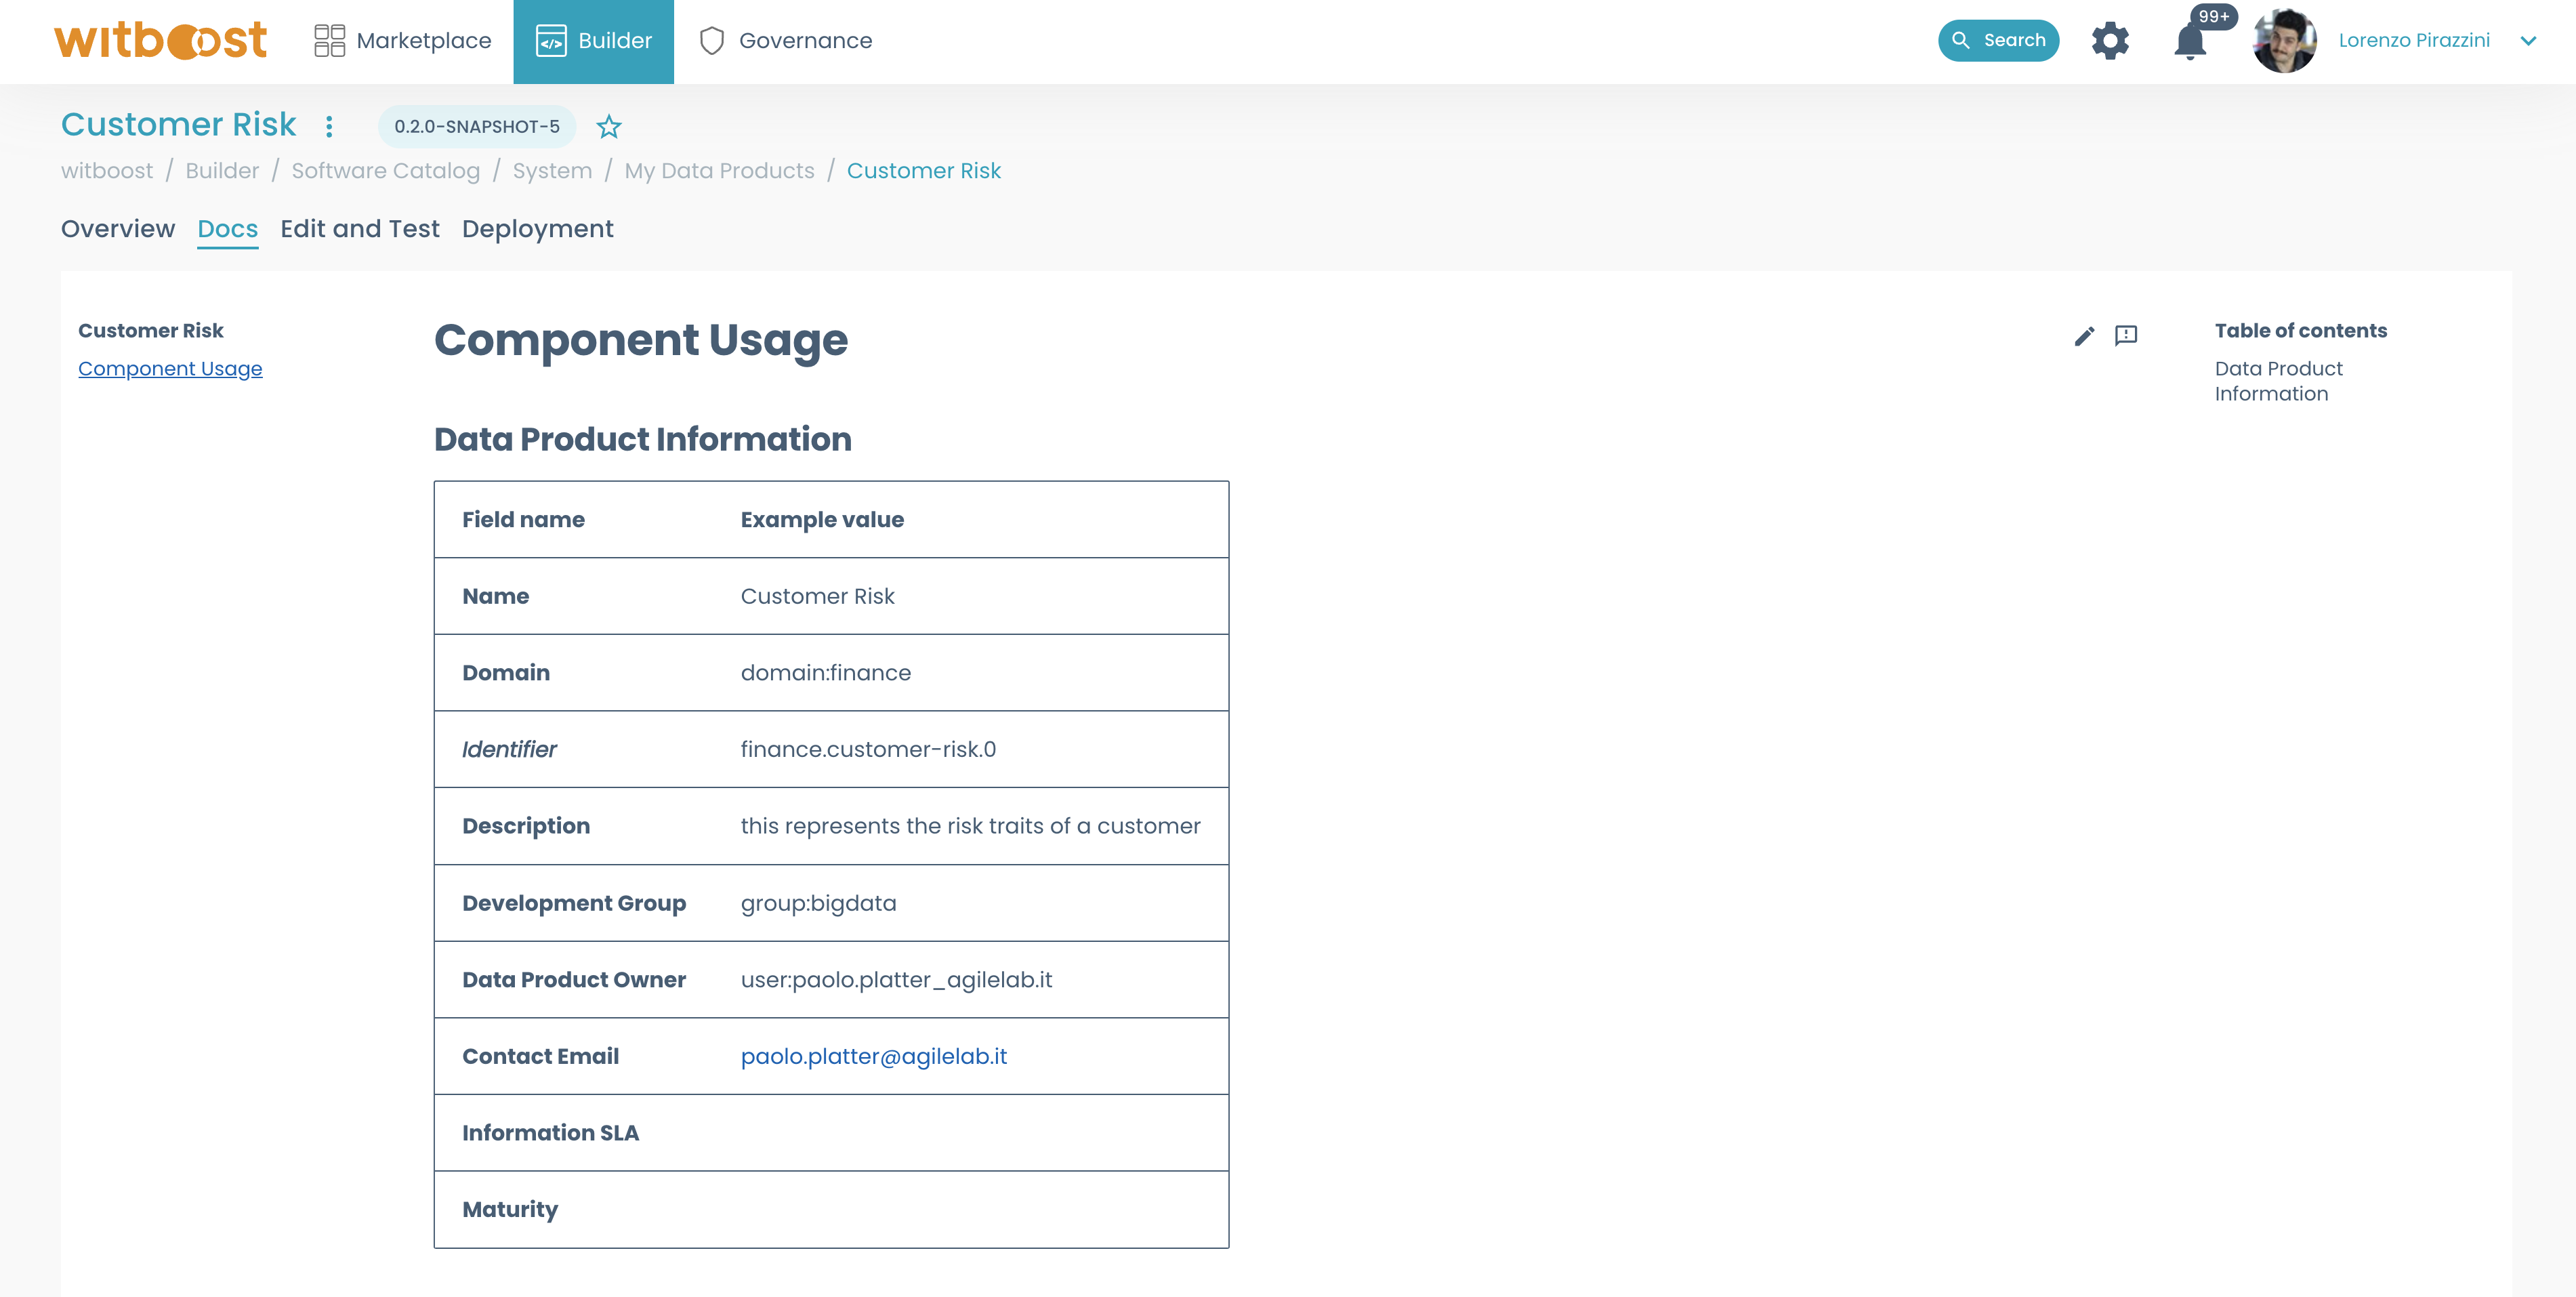Switch to the Overview tab

(117, 228)
